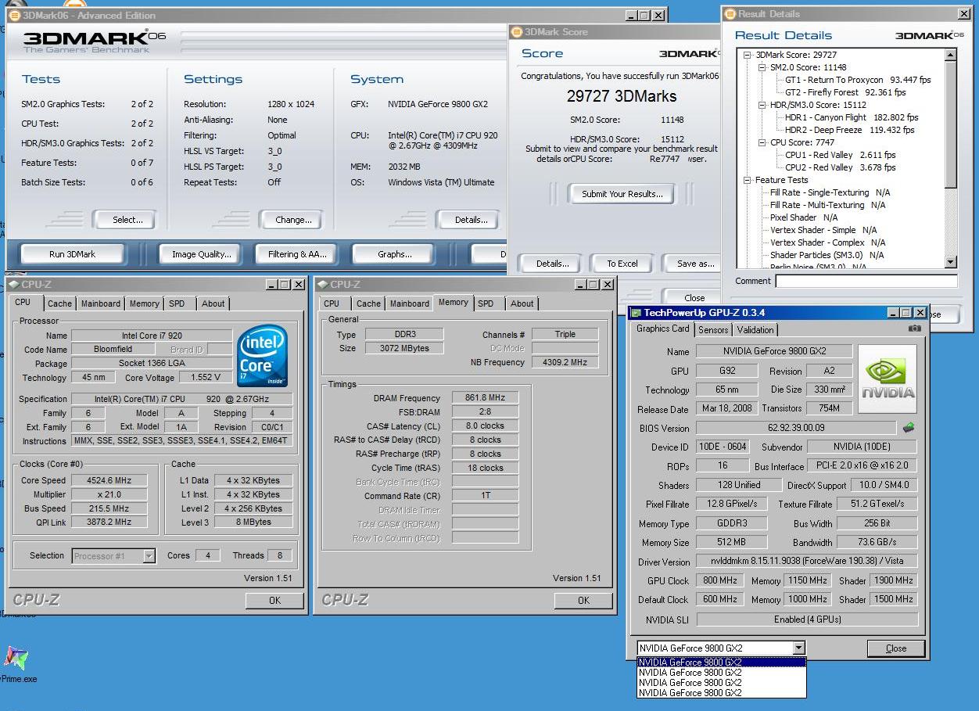
Task: Collapse the CPU Score tree node
Action: [762, 142]
